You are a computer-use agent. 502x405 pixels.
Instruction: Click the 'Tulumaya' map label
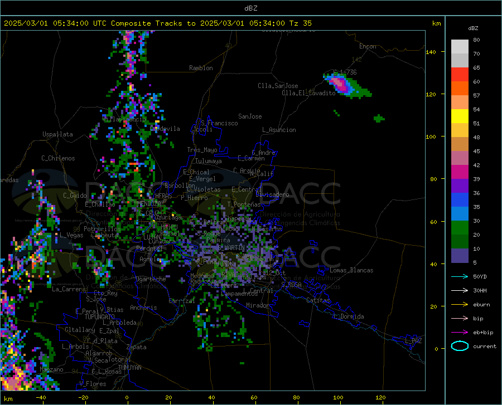coord(209,161)
